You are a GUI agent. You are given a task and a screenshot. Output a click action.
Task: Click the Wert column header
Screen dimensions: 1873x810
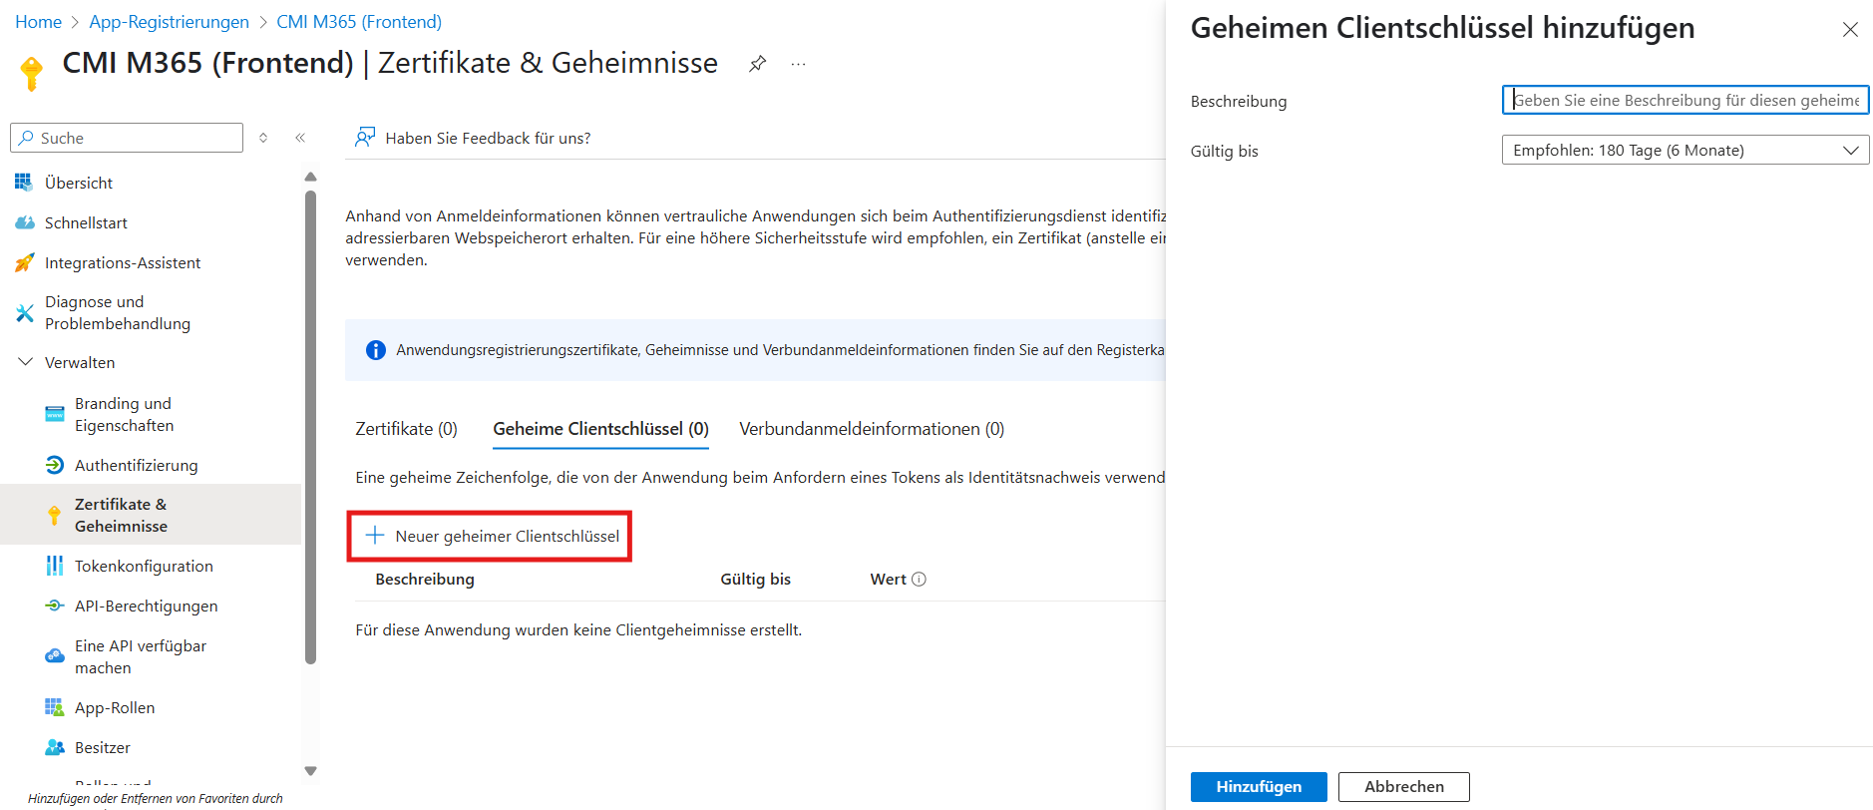pyautogui.click(x=888, y=579)
